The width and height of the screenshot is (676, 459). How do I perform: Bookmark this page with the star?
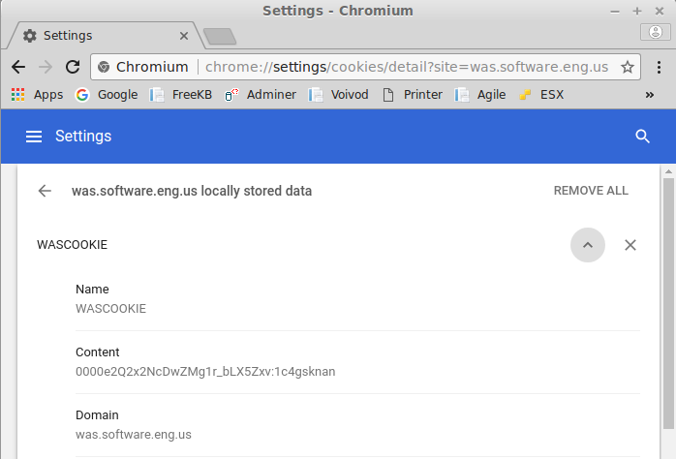pyautogui.click(x=628, y=67)
